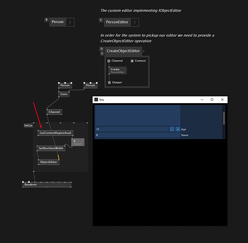
Task: Select the SetNextItemWidth node
Action: pos(51,149)
